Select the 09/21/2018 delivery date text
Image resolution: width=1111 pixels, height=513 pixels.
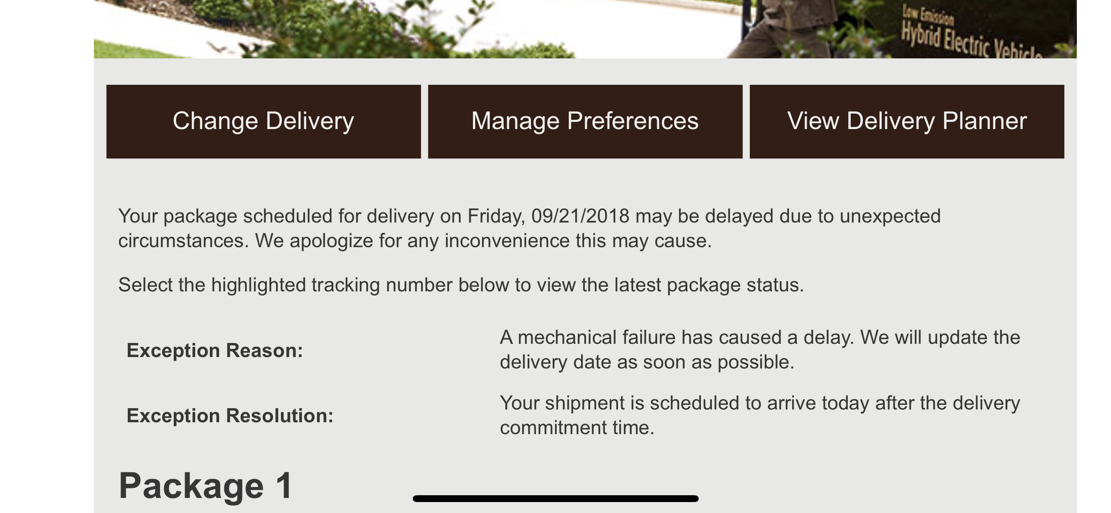point(580,216)
